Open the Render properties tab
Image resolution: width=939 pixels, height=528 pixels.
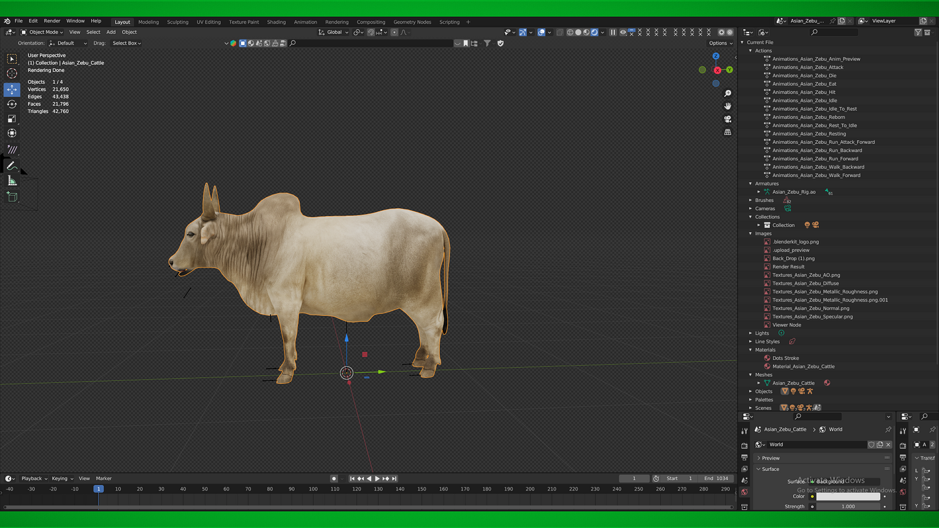pos(744,445)
